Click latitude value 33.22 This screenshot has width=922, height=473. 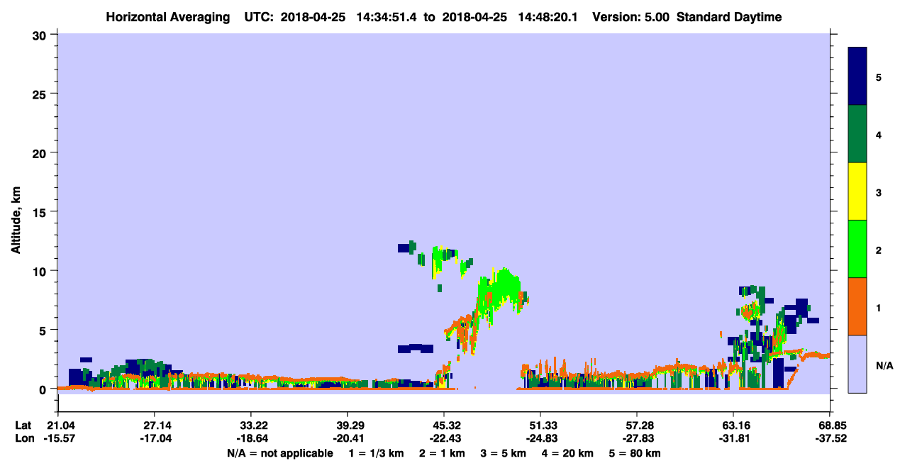coord(250,425)
